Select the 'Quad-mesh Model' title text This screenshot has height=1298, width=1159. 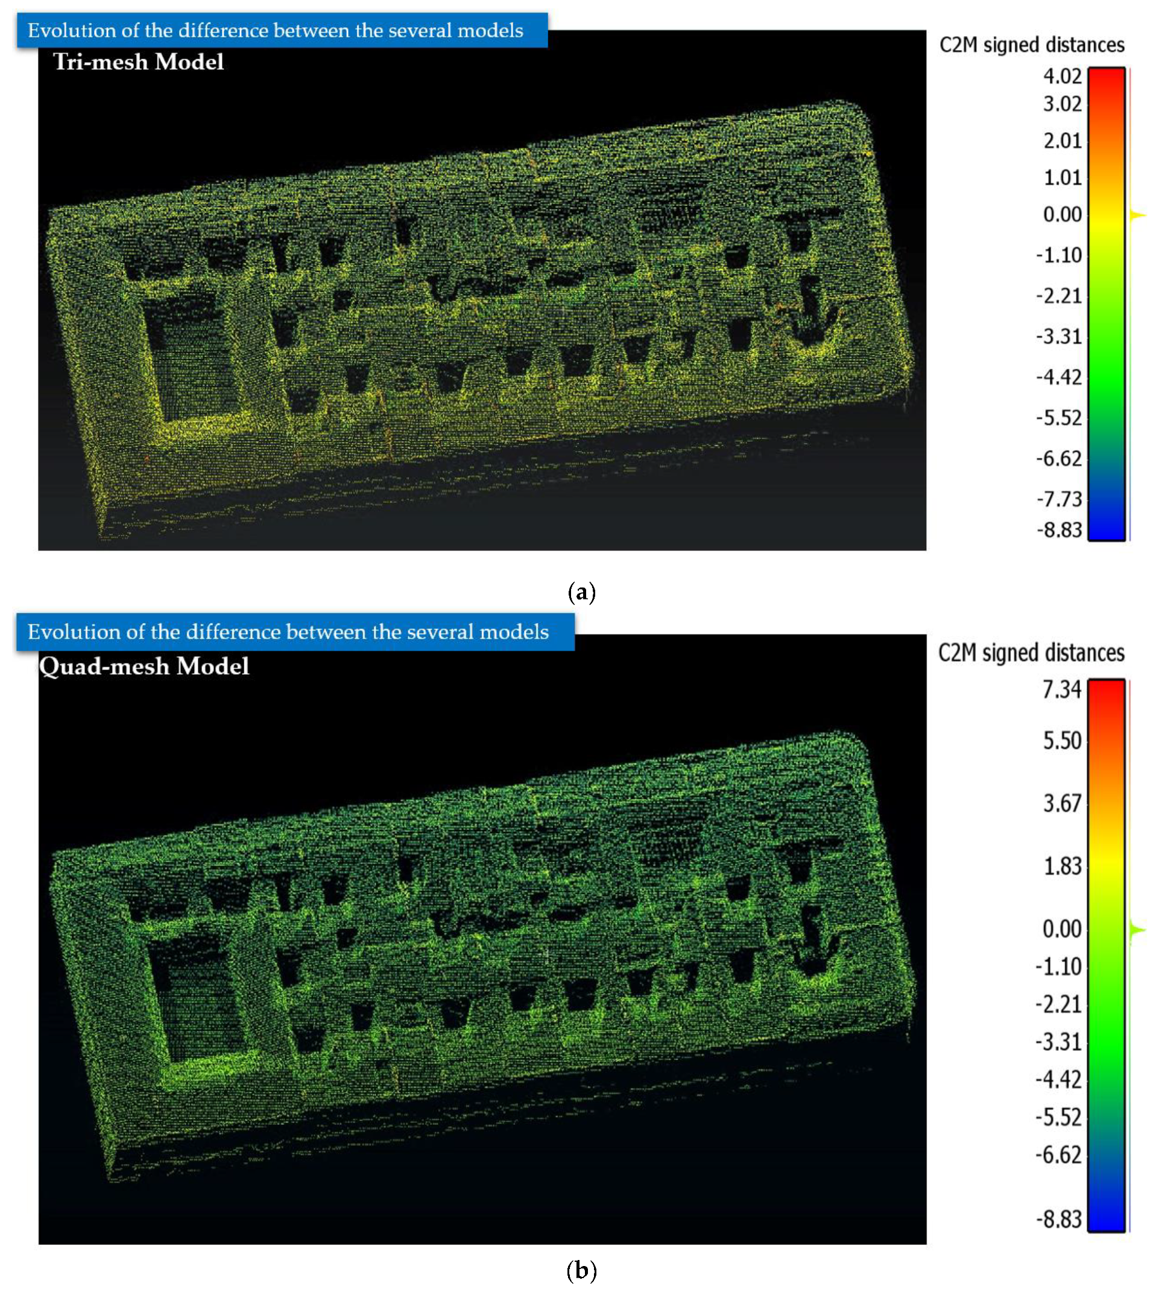click(144, 666)
